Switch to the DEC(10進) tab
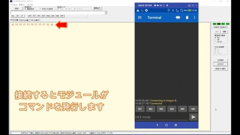This screenshot has width=240, height=135. (24, 20)
